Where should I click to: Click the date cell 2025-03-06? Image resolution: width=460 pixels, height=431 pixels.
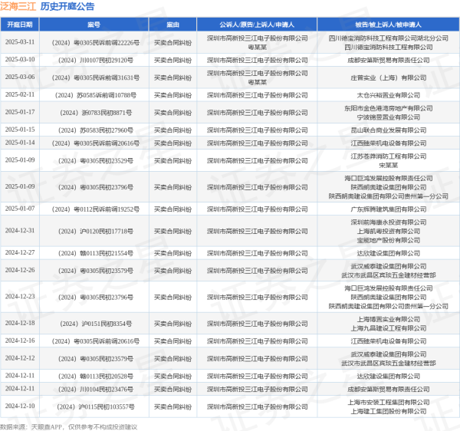(20, 77)
